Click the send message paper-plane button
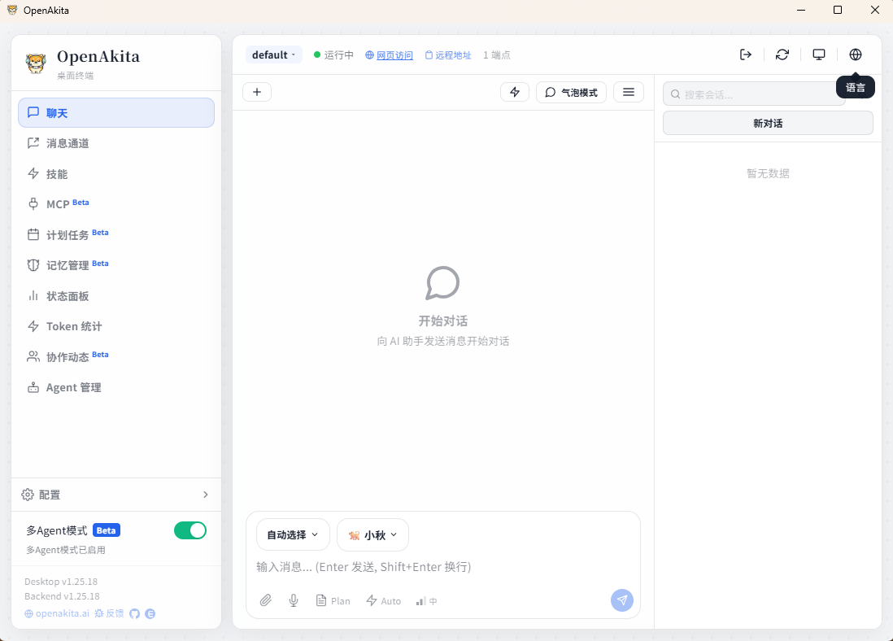 pyautogui.click(x=622, y=600)
